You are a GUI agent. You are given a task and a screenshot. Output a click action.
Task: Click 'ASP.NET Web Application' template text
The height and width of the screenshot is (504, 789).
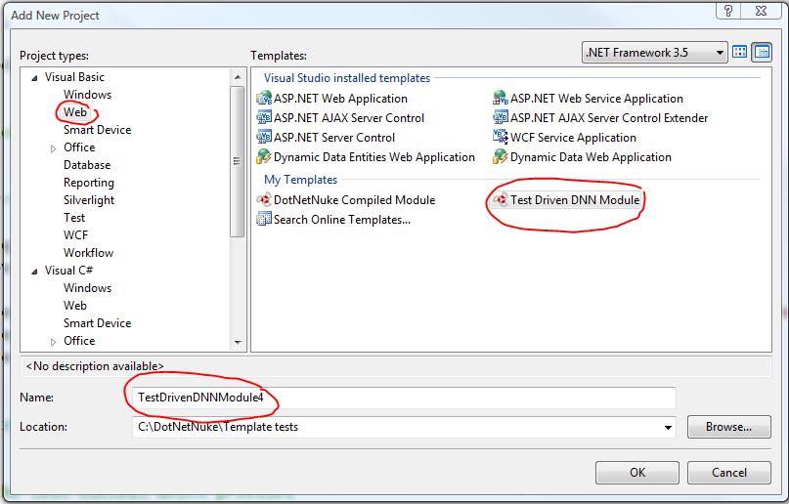(x=340, y=99)
